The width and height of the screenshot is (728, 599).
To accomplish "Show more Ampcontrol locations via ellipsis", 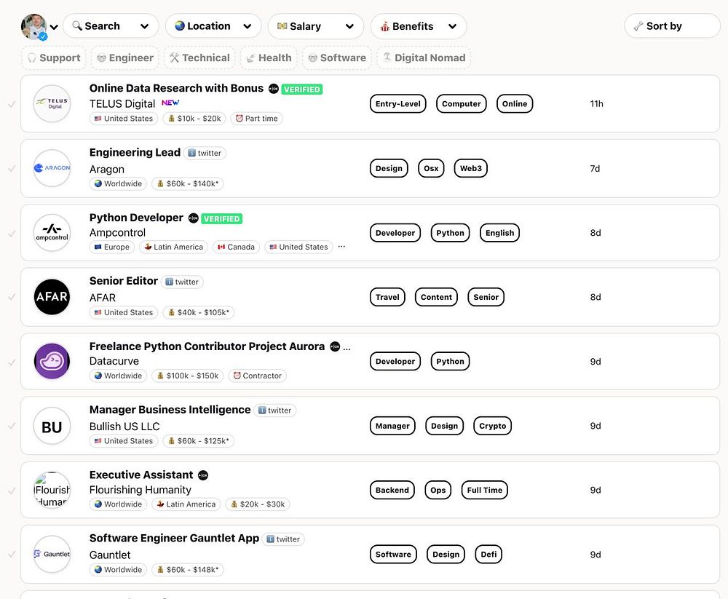I will tap(341, 247).
